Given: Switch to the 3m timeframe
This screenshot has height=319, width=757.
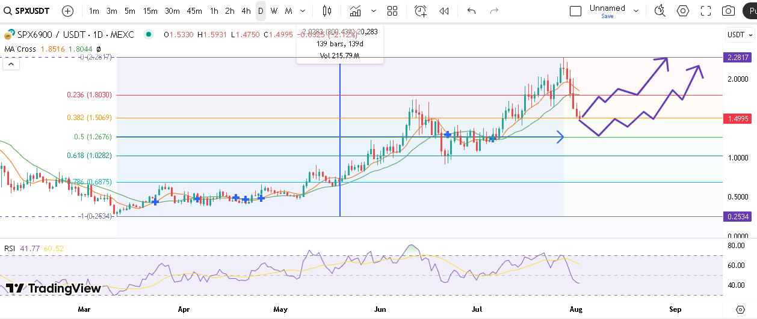Looking at the screenshot, I should (x=112, y=11).
